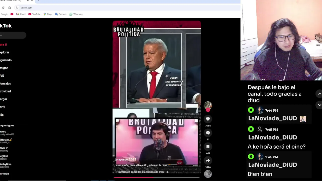Expand Ver todo followed accounts
The image size is (322, 181).
click(4, 174)
